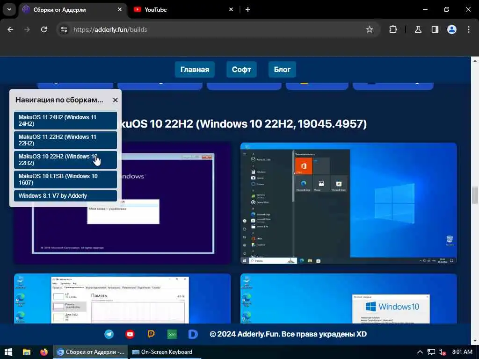The height and width of the screenshot is (359, 479).
Task: Open the Память task manager screenshot thumbnail
Action: pyautogui.click(x=123, y=299)
